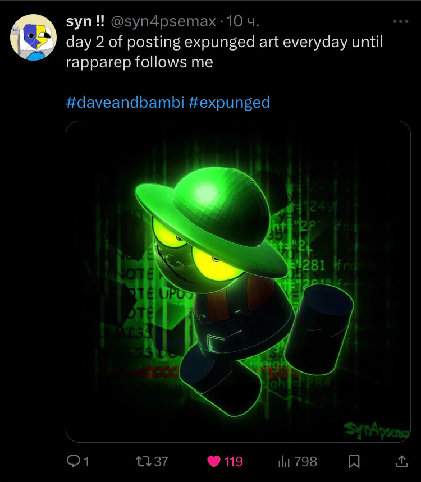Open the post via the 10 ч. timestamp
This screenshot has width=421, height=482.
click(x=242, y=21)
